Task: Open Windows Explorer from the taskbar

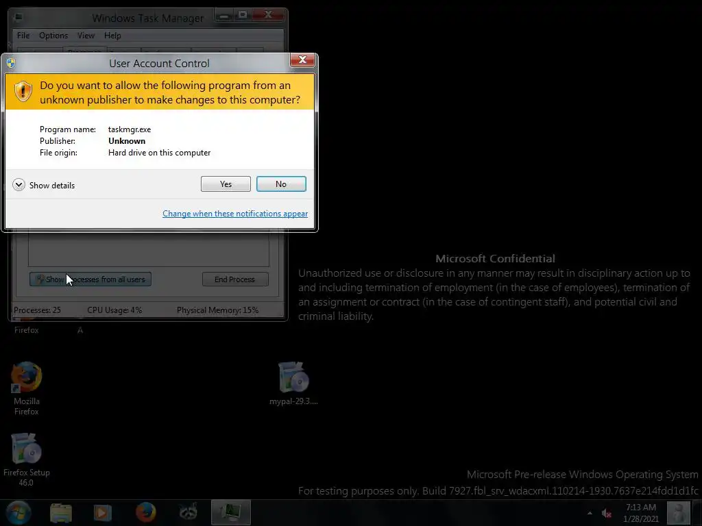Action: coord(61,512)
